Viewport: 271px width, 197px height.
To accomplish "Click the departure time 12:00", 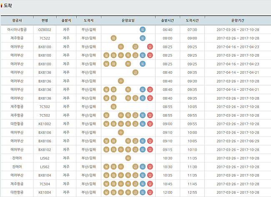I will coord(168,192).
